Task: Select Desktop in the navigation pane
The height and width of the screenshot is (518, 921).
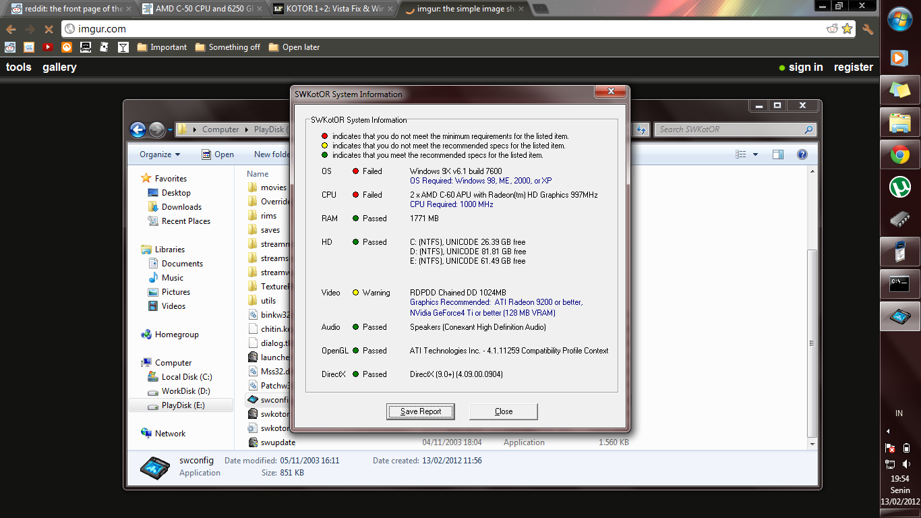Action: [x=169, y=193]
